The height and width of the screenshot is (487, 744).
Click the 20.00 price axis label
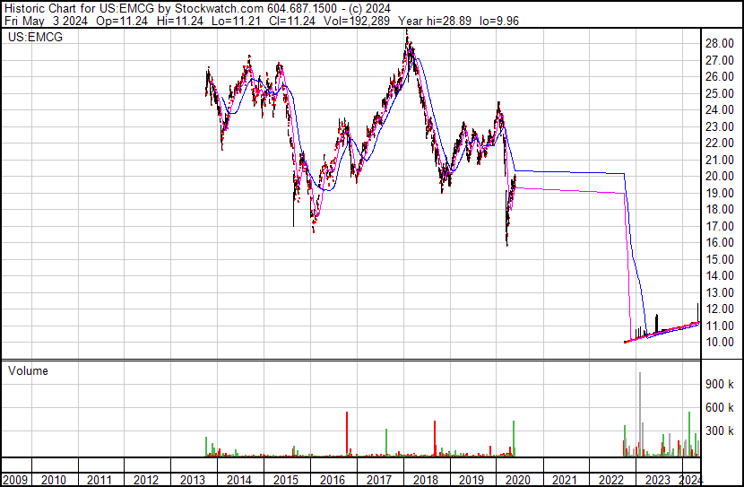(721, 176)
